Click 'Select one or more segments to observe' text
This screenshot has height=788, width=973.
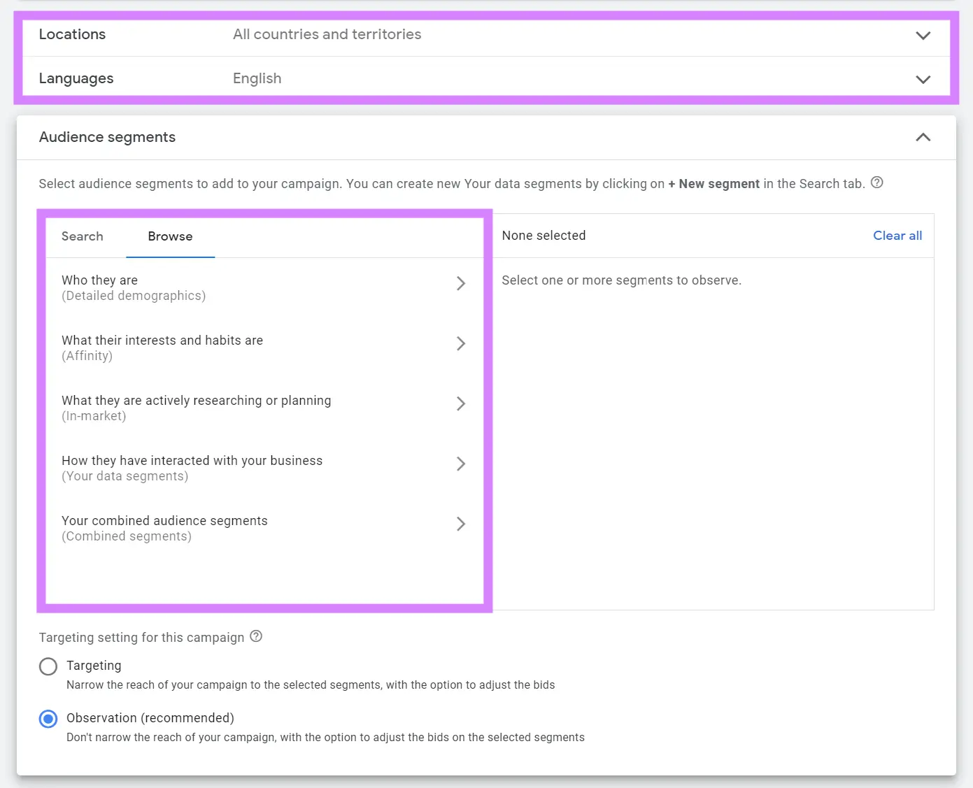[x=621, y=280]
